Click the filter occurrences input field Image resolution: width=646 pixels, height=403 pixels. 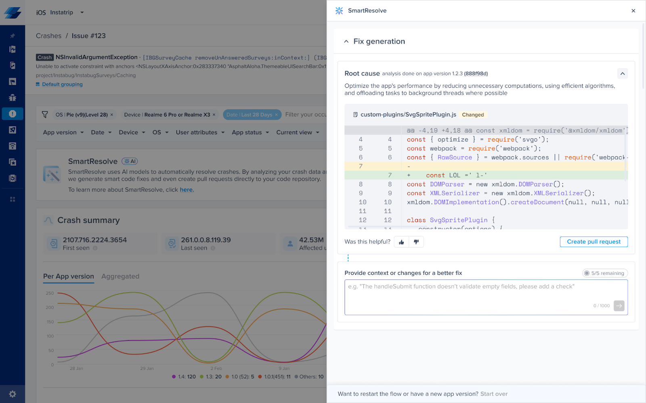(x=306, y=114)
